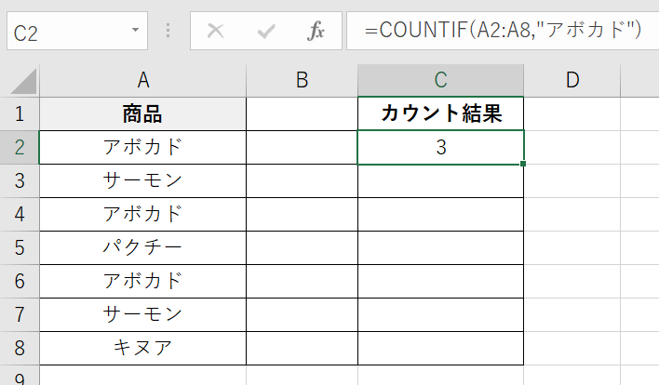The width and height of the screenshot is (659, 385).
Task: Click the キヌア cell
Action: 142,349
